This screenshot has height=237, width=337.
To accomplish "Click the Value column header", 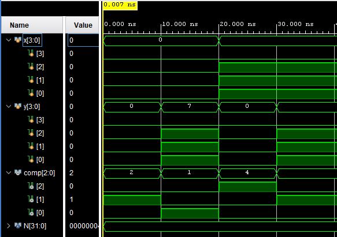I will [x=83, y=25].
